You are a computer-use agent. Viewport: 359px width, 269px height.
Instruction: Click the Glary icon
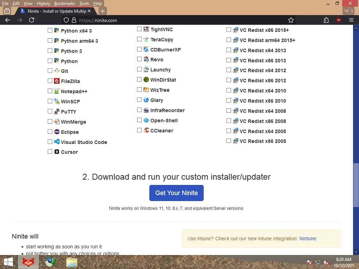[146, 100]
